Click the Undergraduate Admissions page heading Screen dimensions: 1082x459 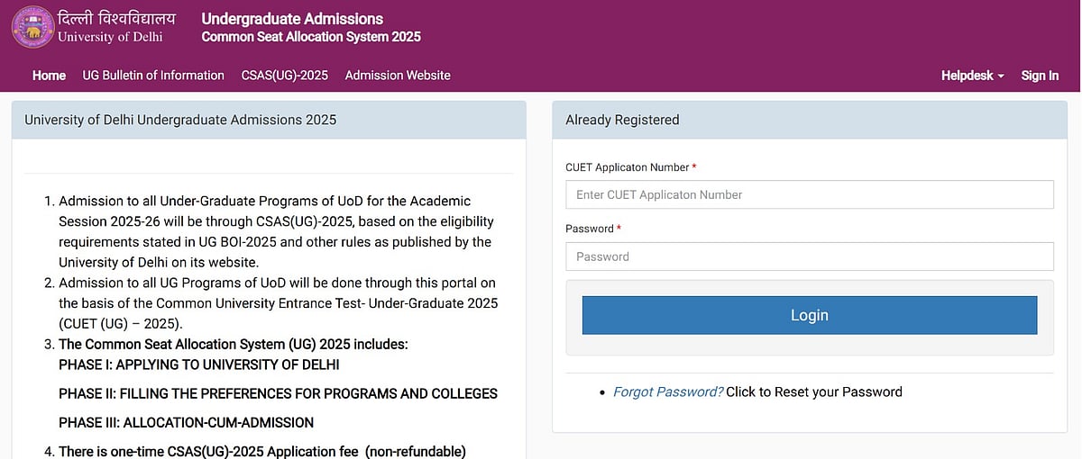(x=292, y=19)
